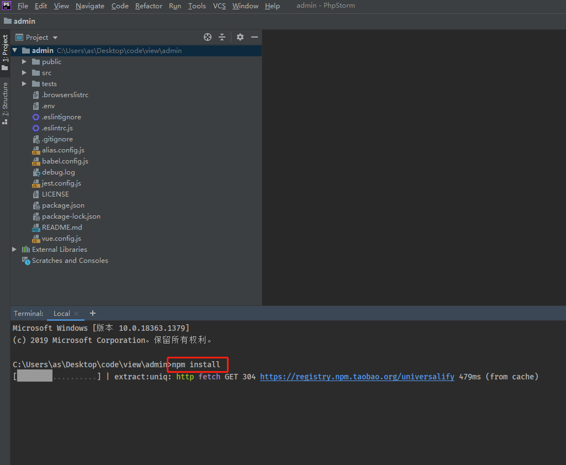This screenshot has height=465, width=566.
Task: Open the registry.npm.taobao.org/universalify link
Action: click(x=357, y=377)
